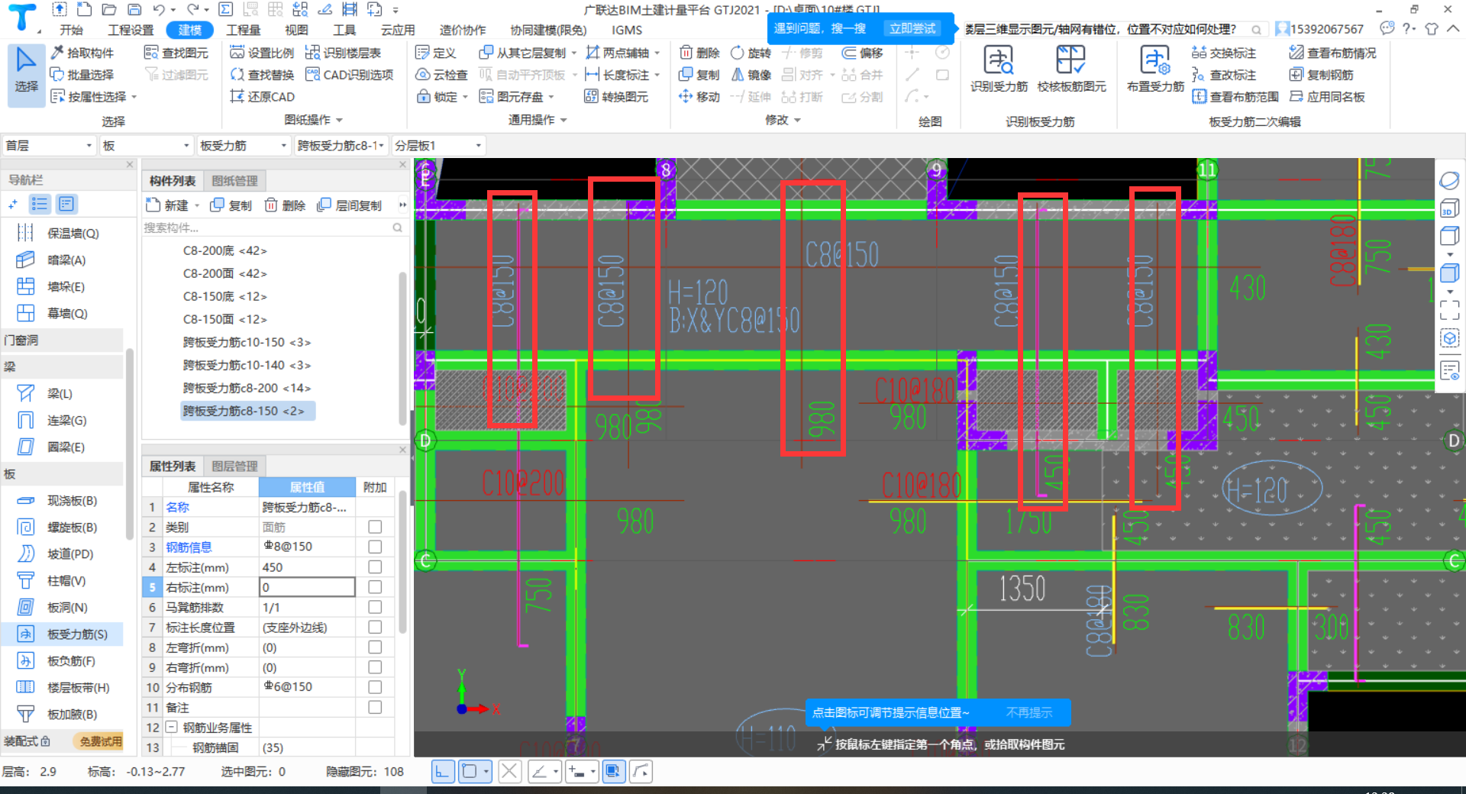The width and height of the screenshot is (1466, 794).
Task: Toggle 附加 checkbox for 钢筋信息 row
Action: point(375,547)
